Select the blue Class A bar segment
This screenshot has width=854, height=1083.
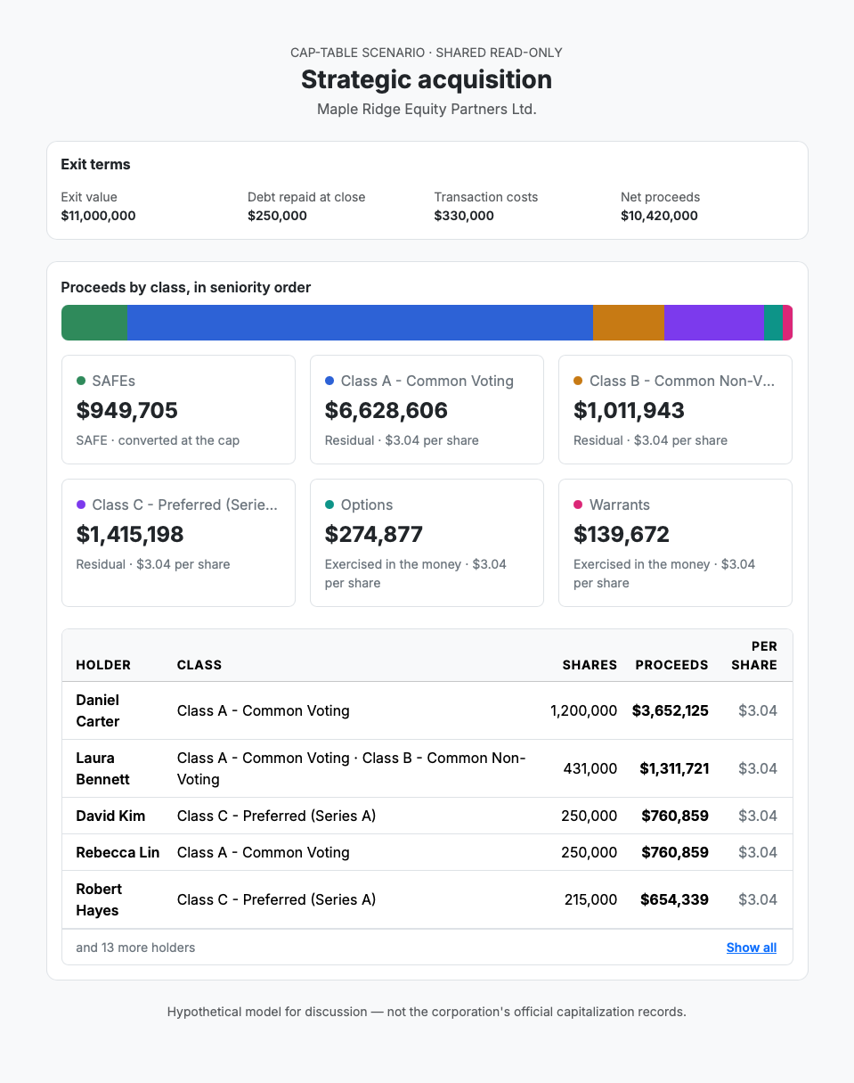click(x=360, y=323)
